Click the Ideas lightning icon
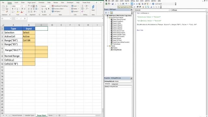Image resolution: width=208 pixels, height=117 pixels. click(93, 8)
